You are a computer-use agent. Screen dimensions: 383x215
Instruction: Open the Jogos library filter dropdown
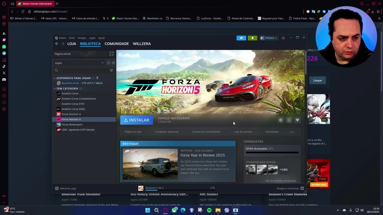(79, 63)
